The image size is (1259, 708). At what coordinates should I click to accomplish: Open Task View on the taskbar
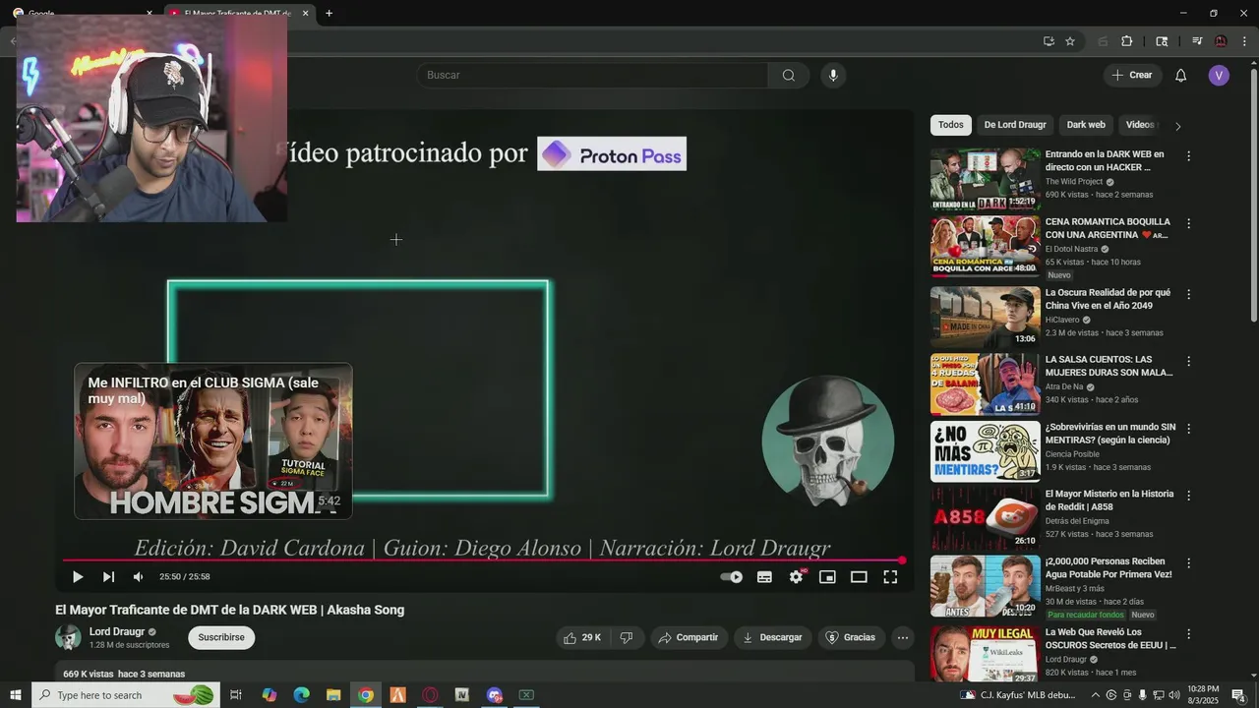236,695
